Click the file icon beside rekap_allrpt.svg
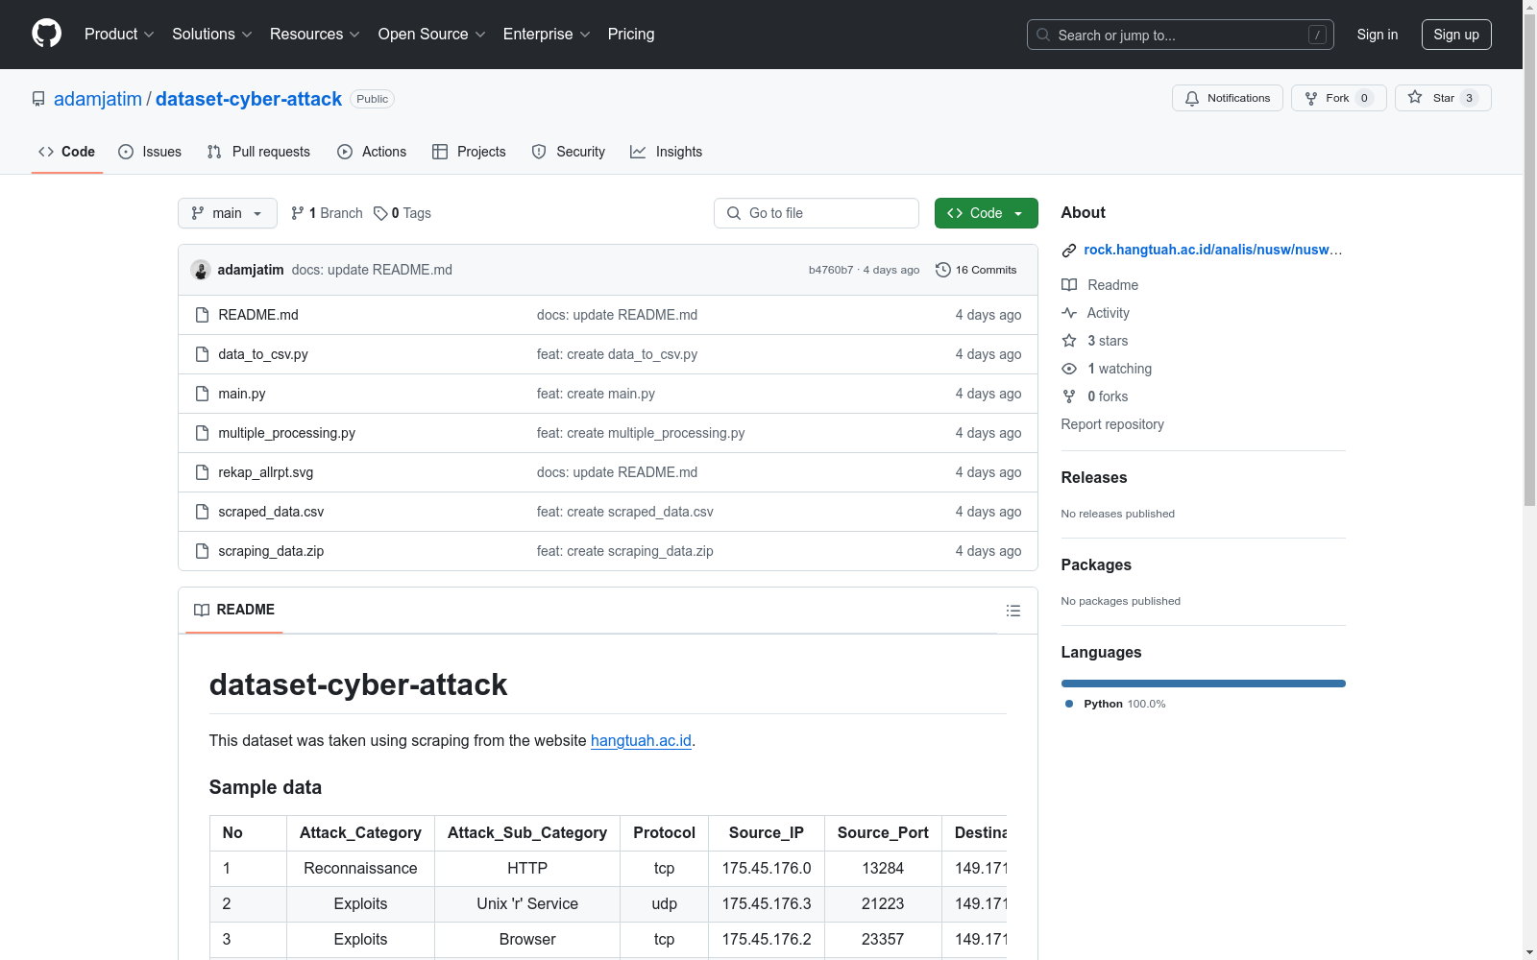 click(x=202, y=472)
